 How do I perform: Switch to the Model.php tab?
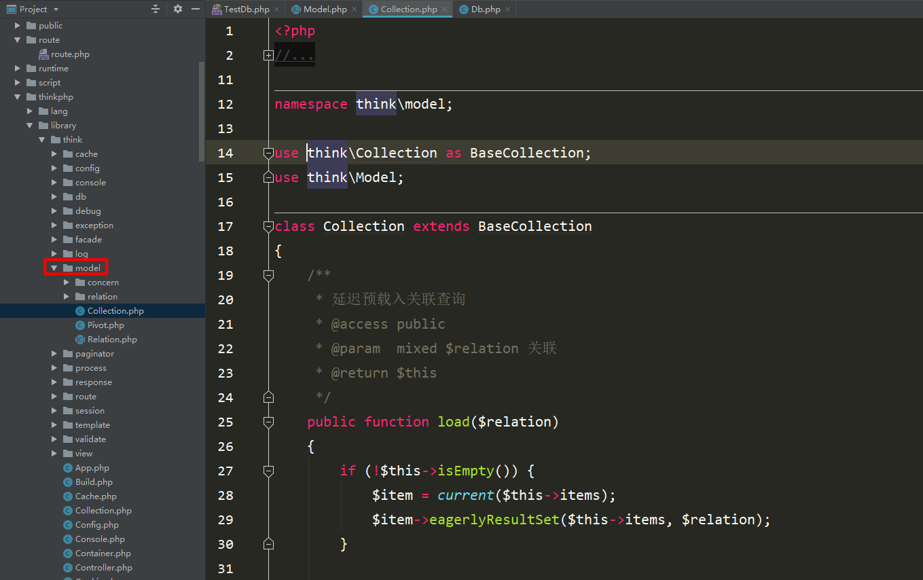point(319,9)
